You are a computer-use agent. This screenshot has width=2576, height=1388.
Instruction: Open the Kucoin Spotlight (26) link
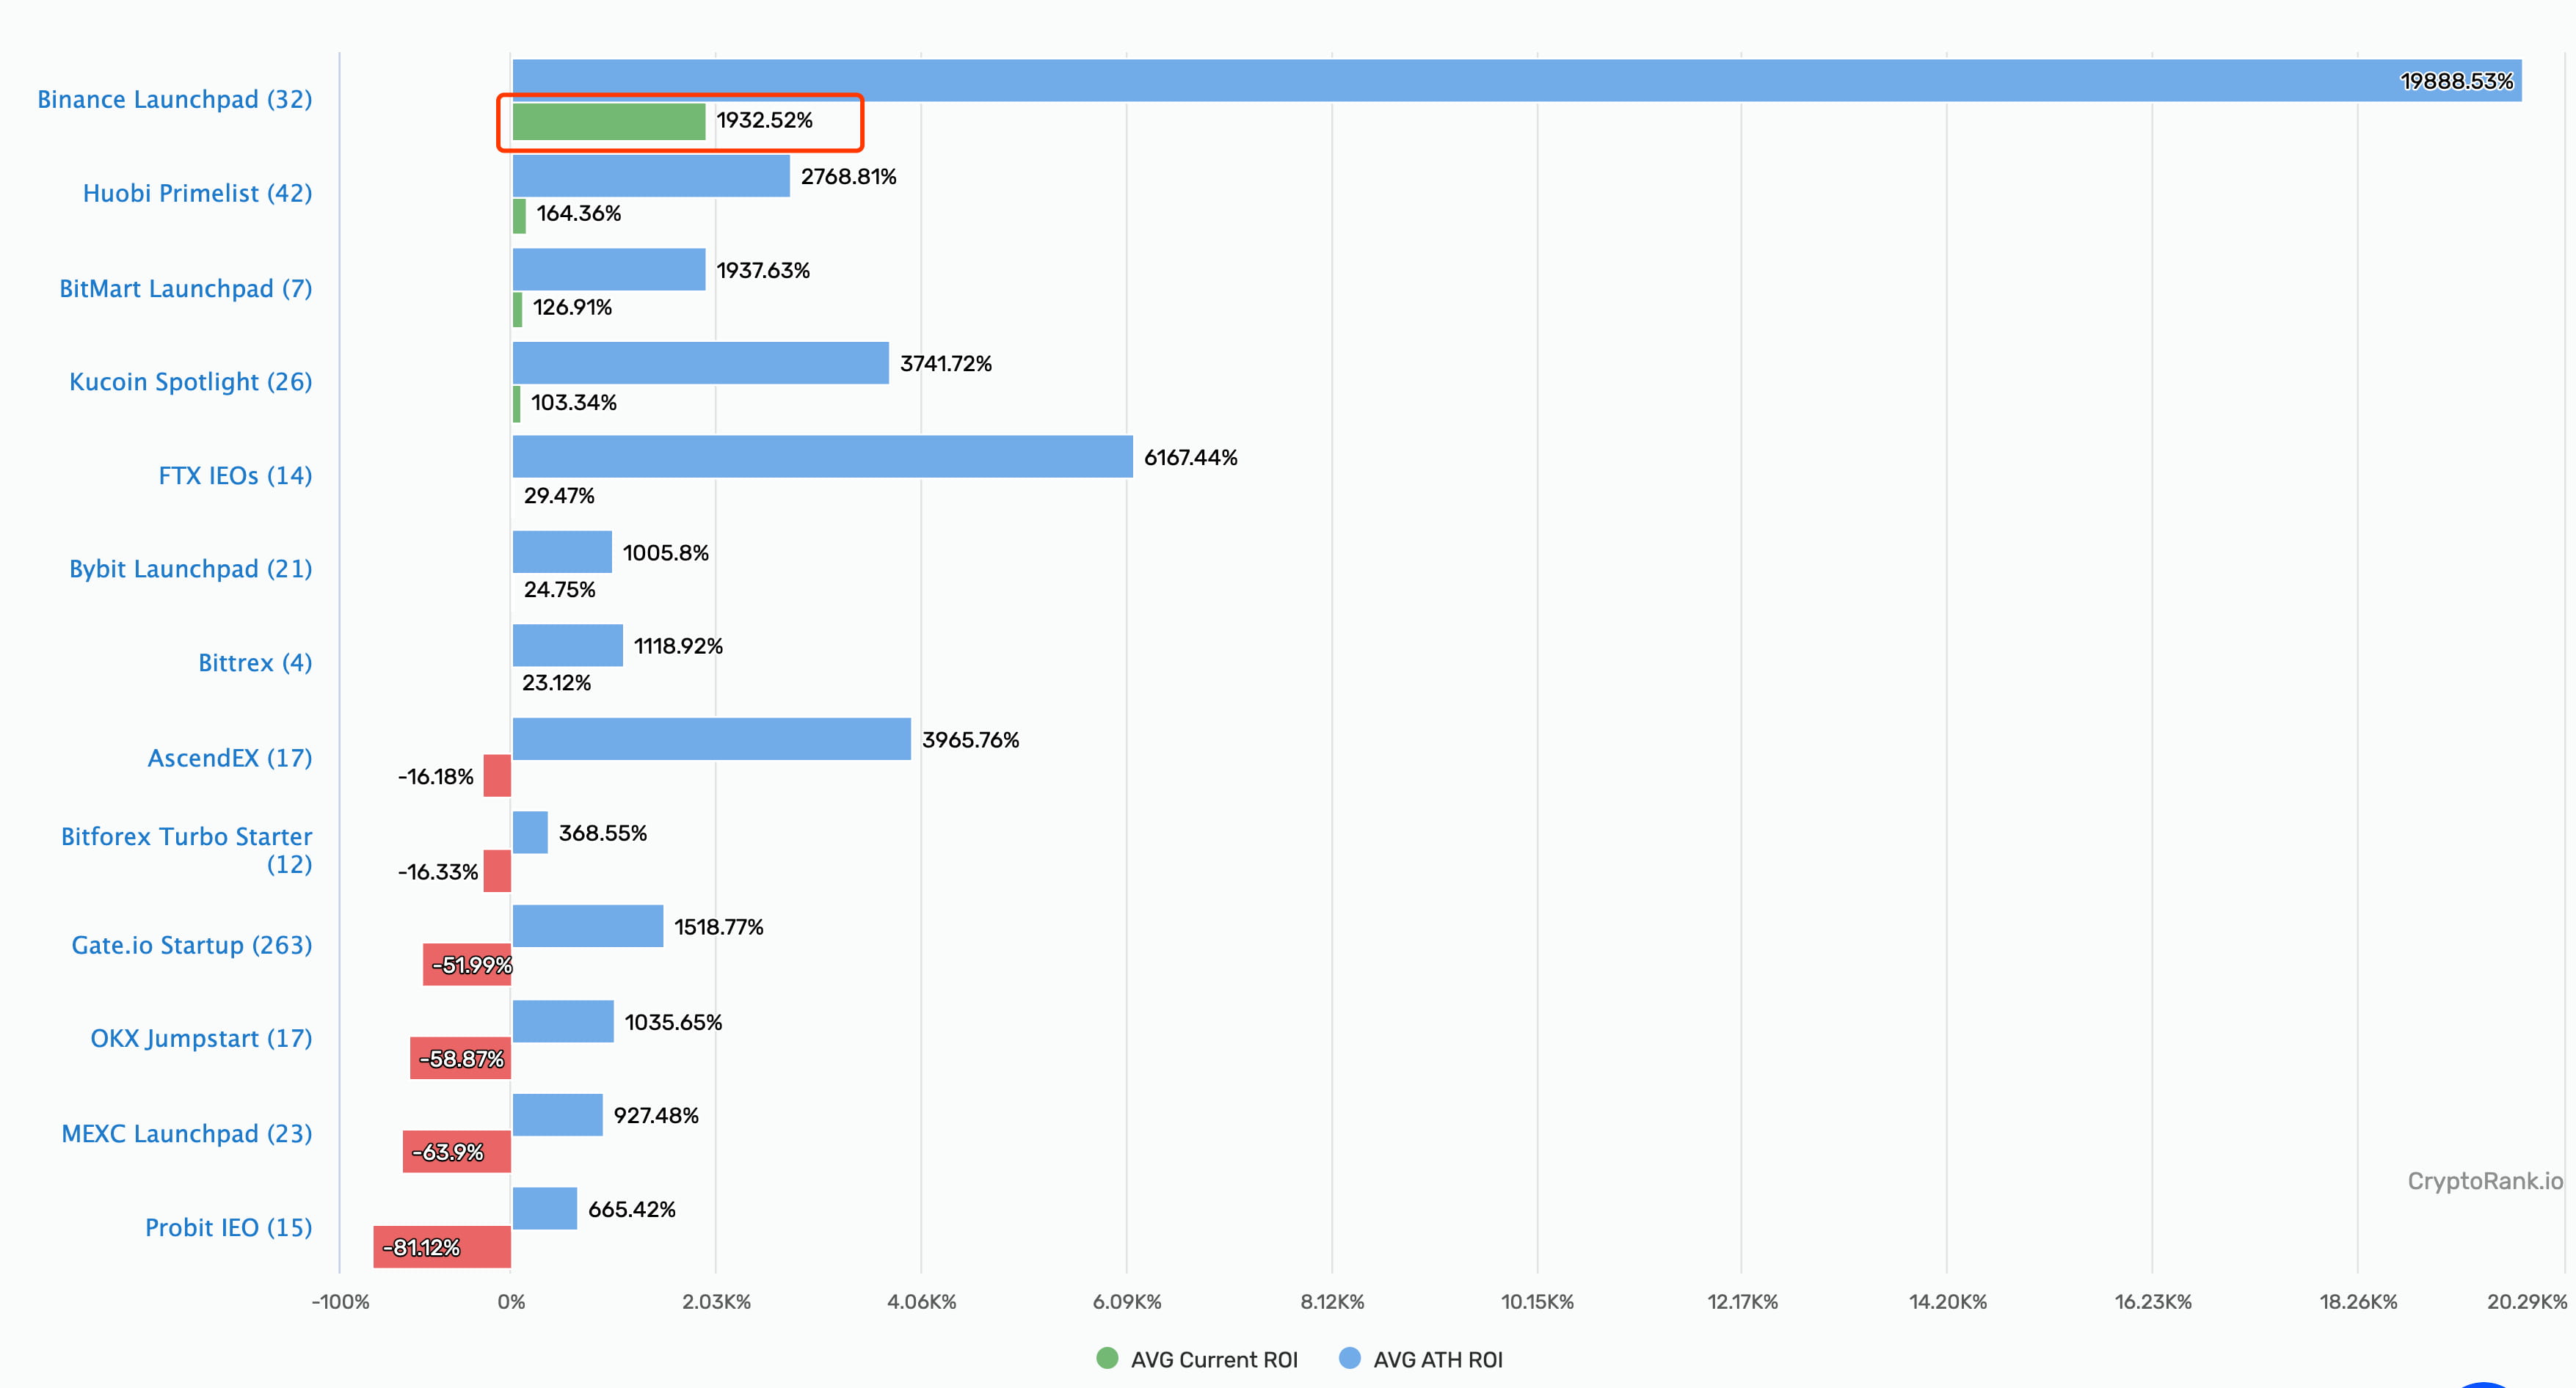pyautogui.click(x=191, y=381)
